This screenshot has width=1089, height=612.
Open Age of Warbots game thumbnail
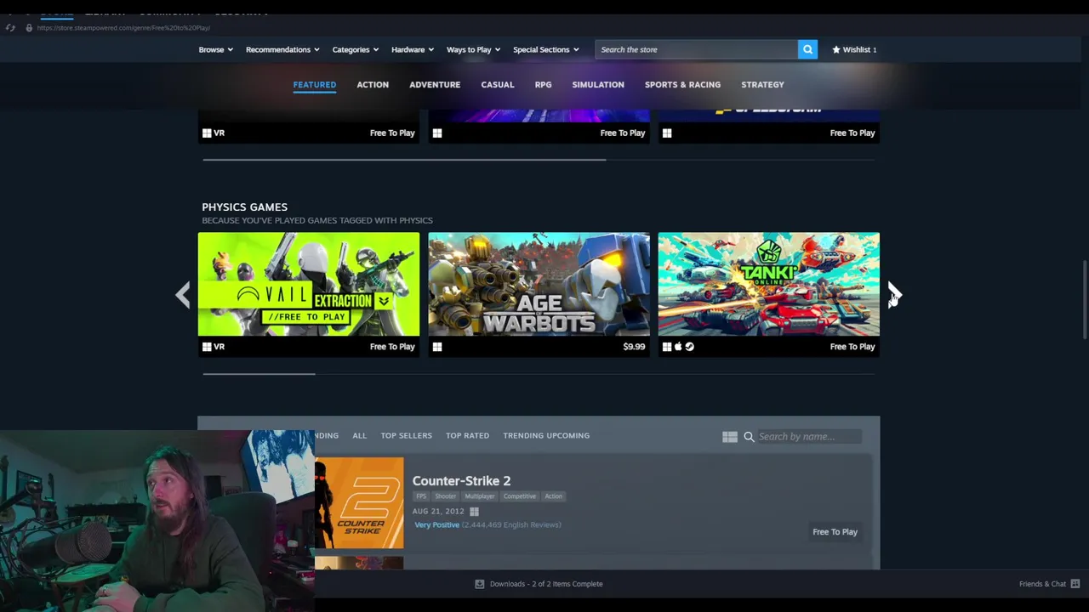pos(539,284)
